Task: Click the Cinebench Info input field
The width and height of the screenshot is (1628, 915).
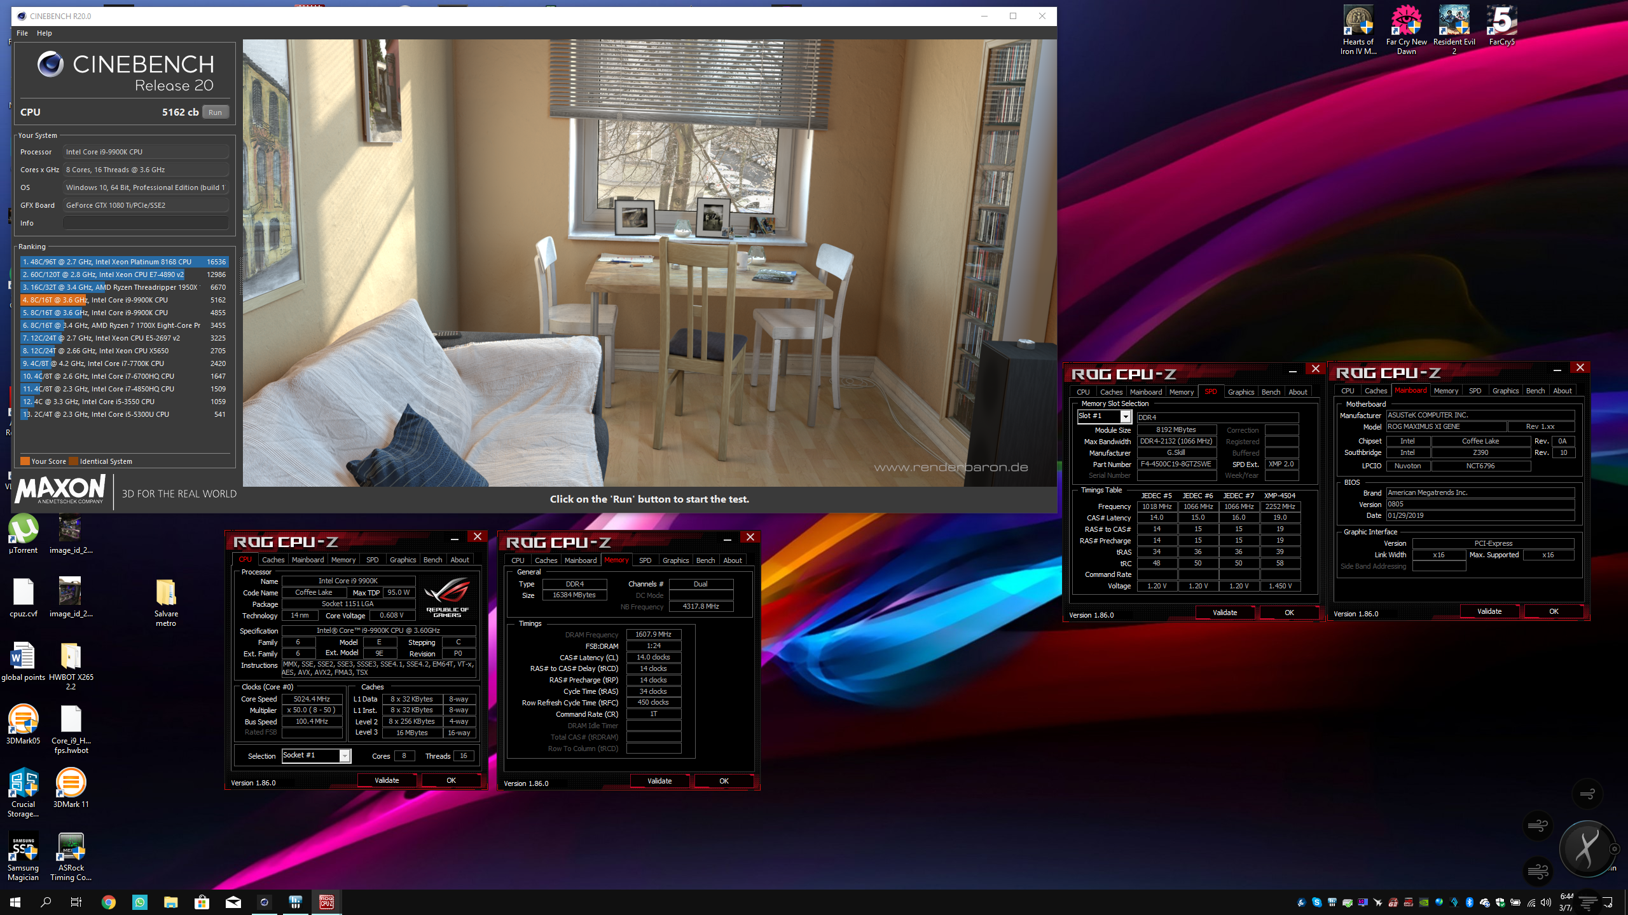Action: click(x=146, y=223)
